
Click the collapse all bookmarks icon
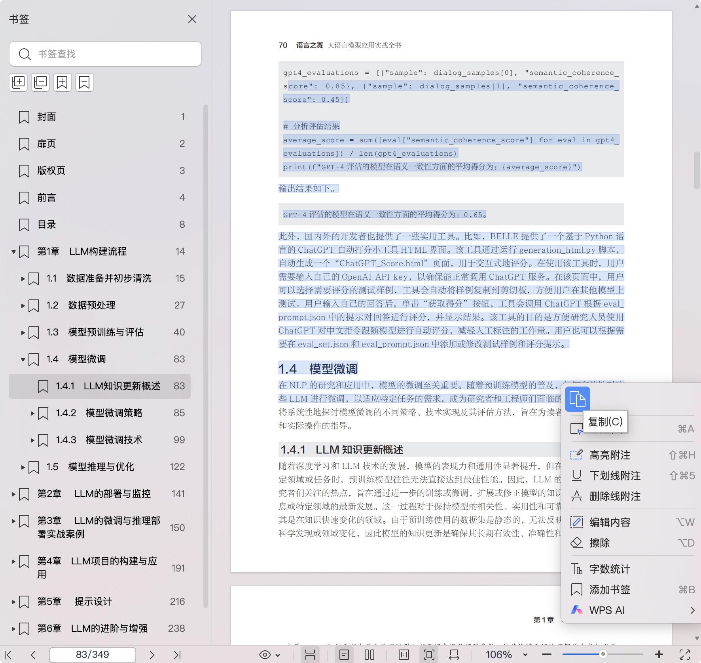[40, 82]
